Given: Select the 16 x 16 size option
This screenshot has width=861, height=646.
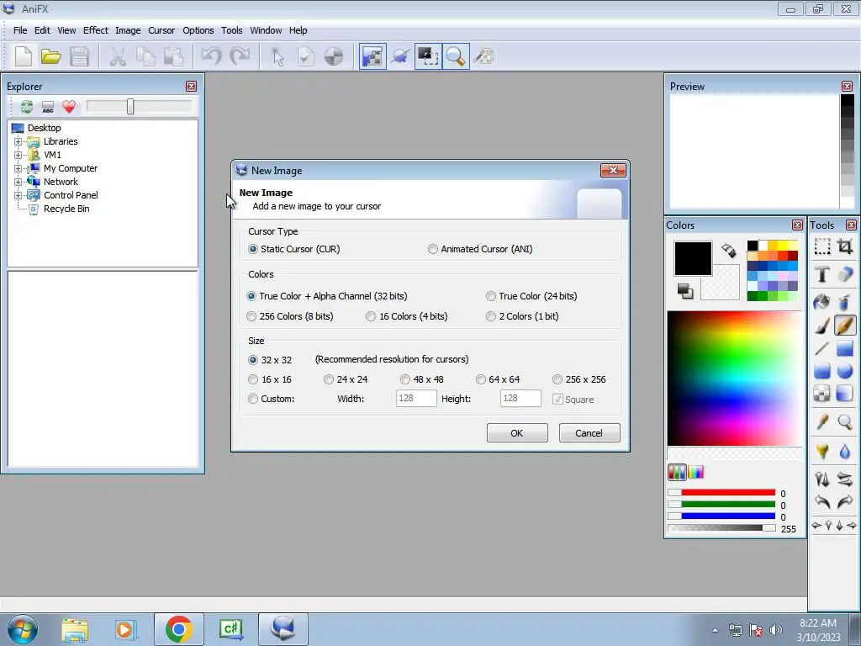Looking at the screenshot, I should pyautogui.click(x=270, y=379).
